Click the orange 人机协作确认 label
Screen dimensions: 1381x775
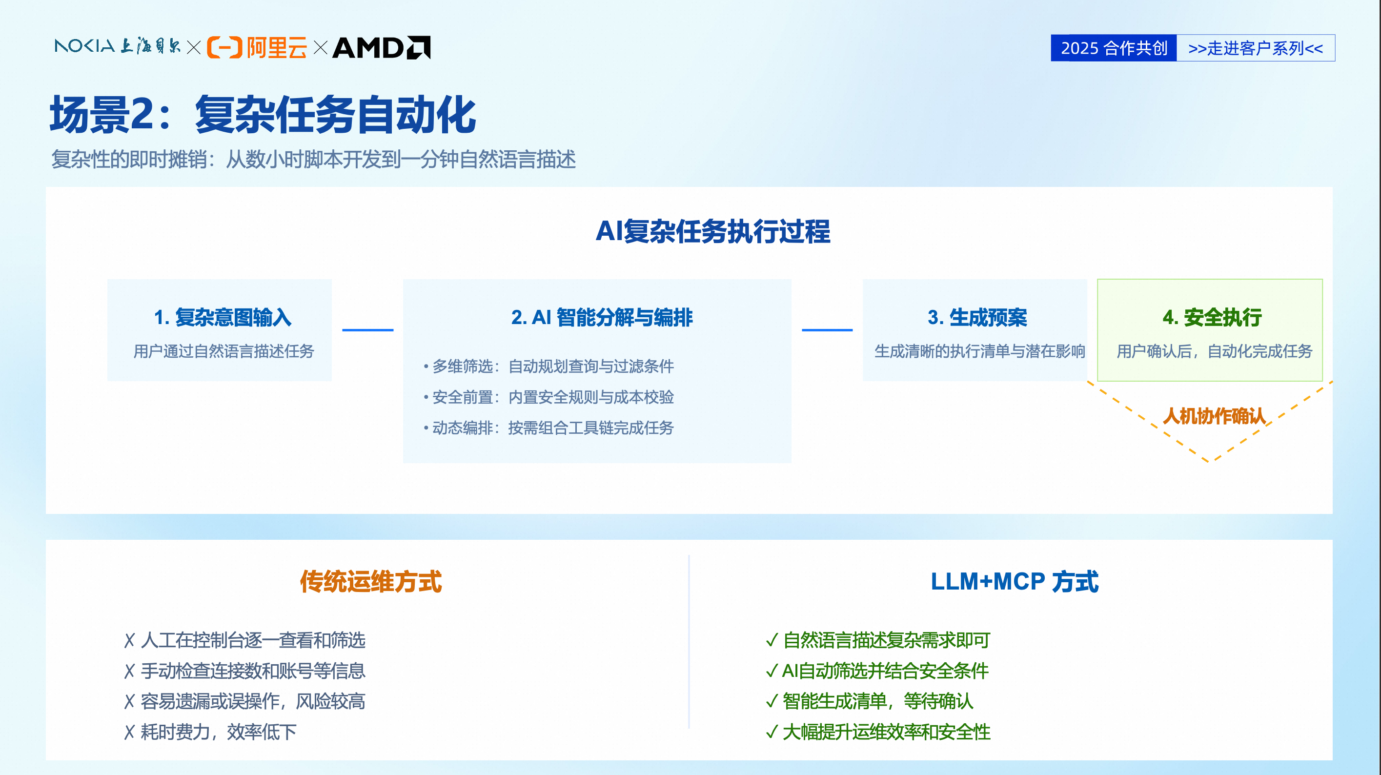(1213, 416)
